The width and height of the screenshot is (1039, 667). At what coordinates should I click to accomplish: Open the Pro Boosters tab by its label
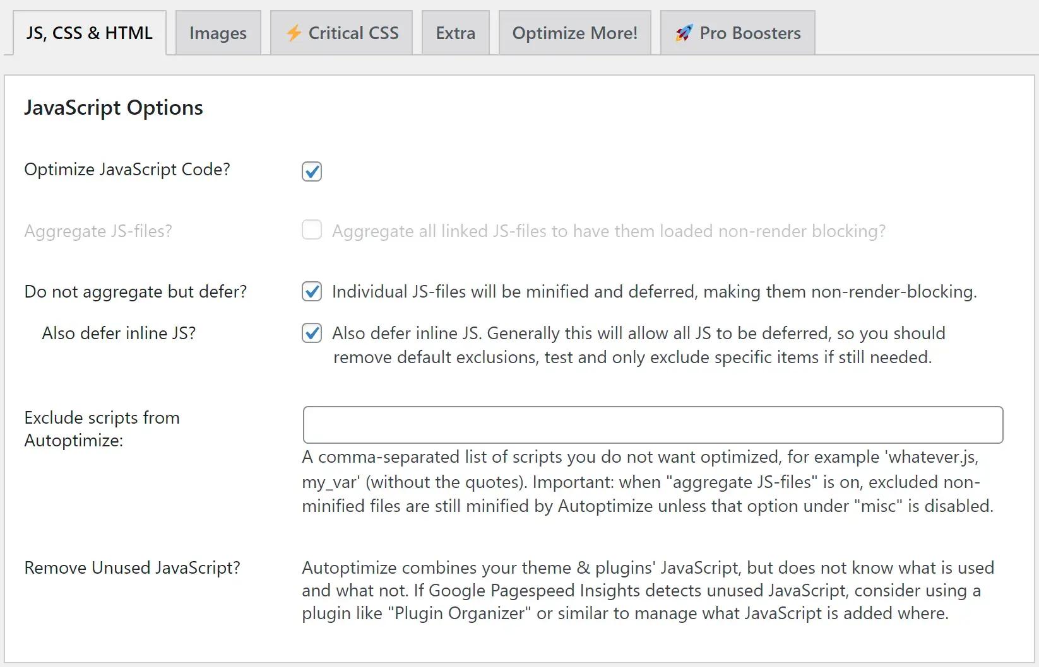[x=750, y=33]
